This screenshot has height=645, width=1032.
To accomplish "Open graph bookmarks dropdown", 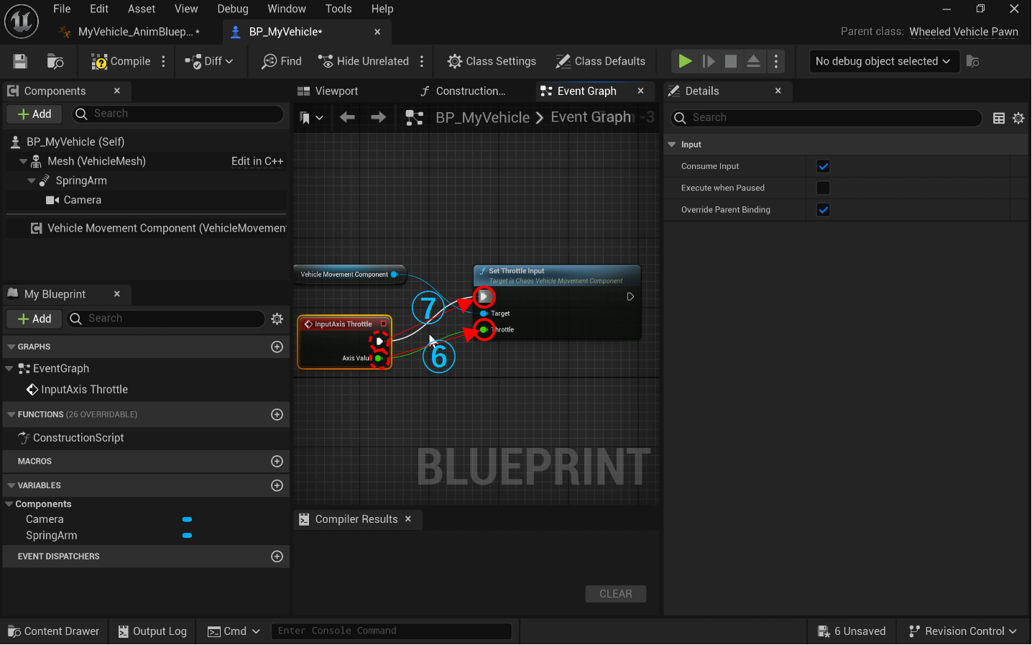I will (x=311, y=118).
